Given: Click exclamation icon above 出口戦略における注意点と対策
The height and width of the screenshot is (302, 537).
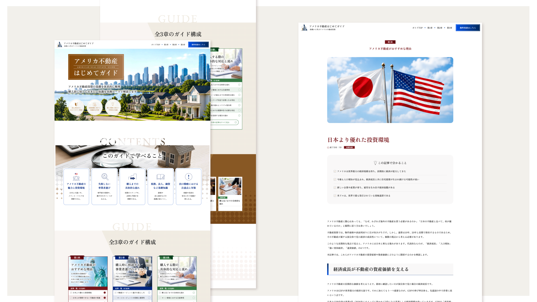Looking at the screenshot, I should tap(189, 177).
